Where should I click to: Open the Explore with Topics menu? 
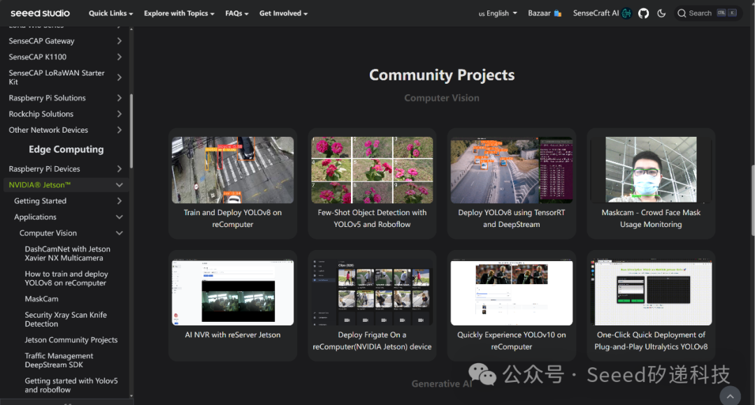179,13
